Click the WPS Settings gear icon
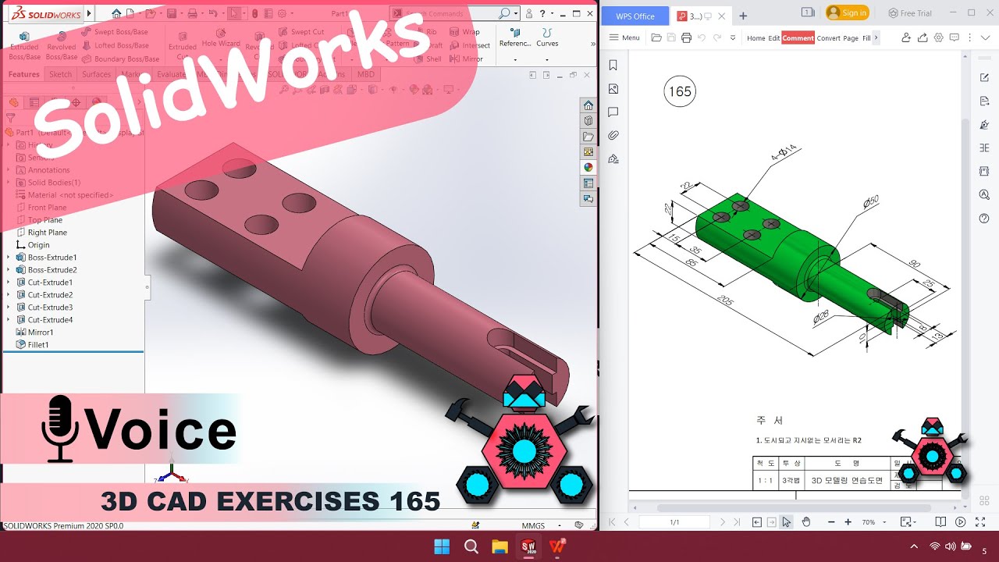The image size is (999, 562). pyautogui.click(x=938, y=37)
